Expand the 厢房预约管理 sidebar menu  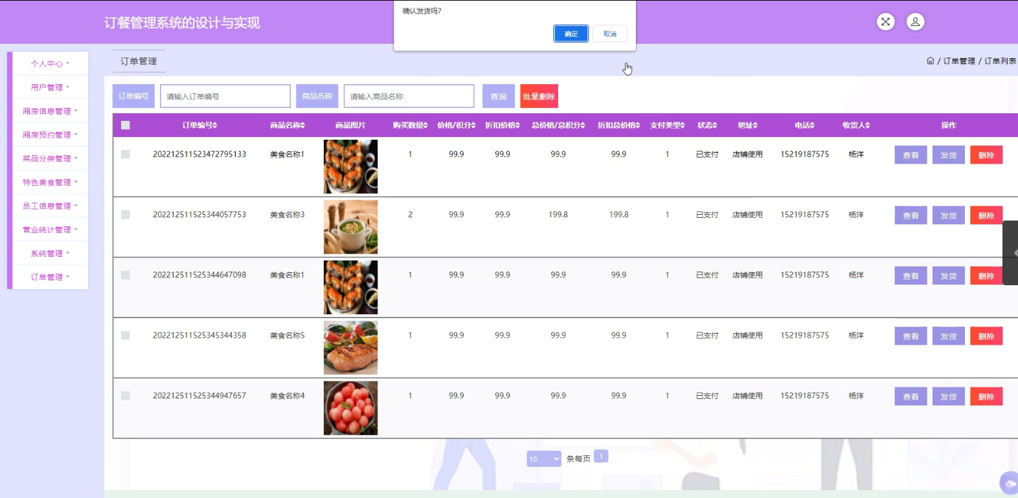(x=51, y=135)
